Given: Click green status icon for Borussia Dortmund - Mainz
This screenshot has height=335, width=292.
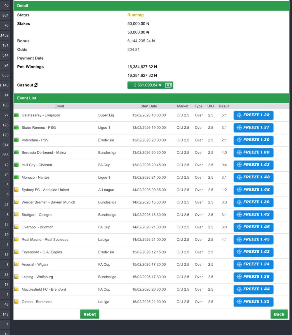Looking at the screenshot, I should click(x=16, y=152).
